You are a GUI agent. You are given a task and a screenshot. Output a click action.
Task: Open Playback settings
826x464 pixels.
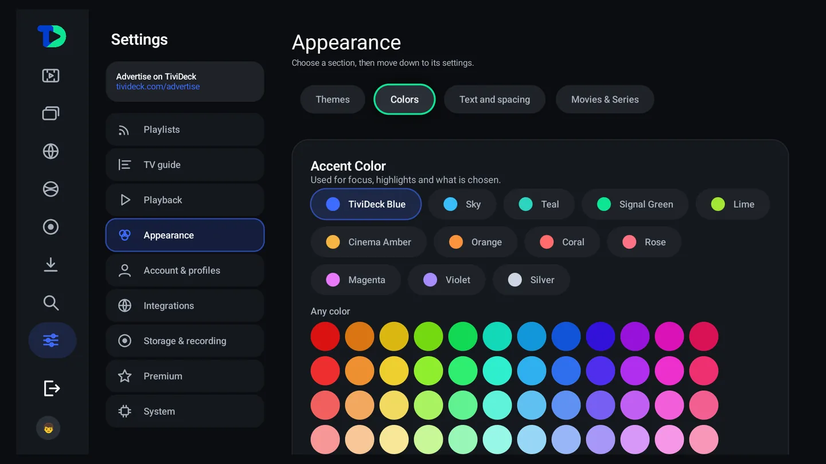pyautogui.click(x=185, y=200)
